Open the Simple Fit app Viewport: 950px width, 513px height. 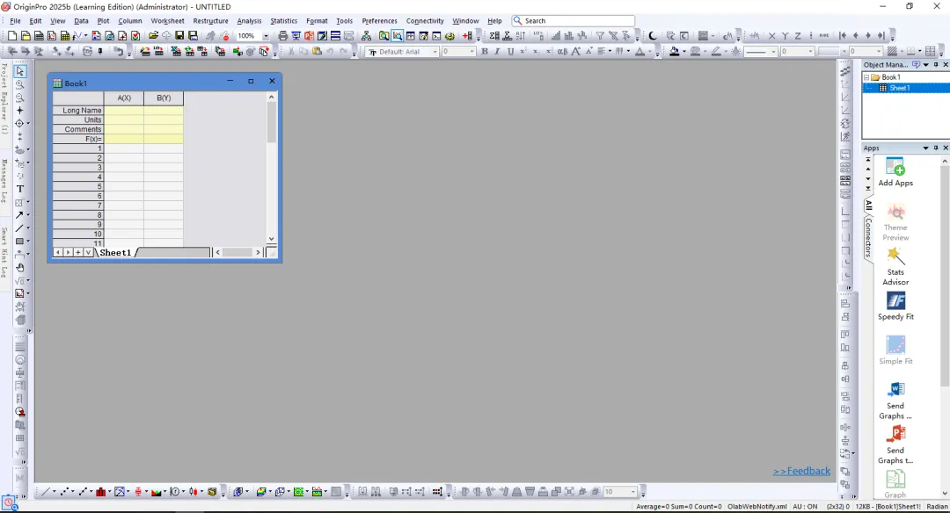coord(895,350)
